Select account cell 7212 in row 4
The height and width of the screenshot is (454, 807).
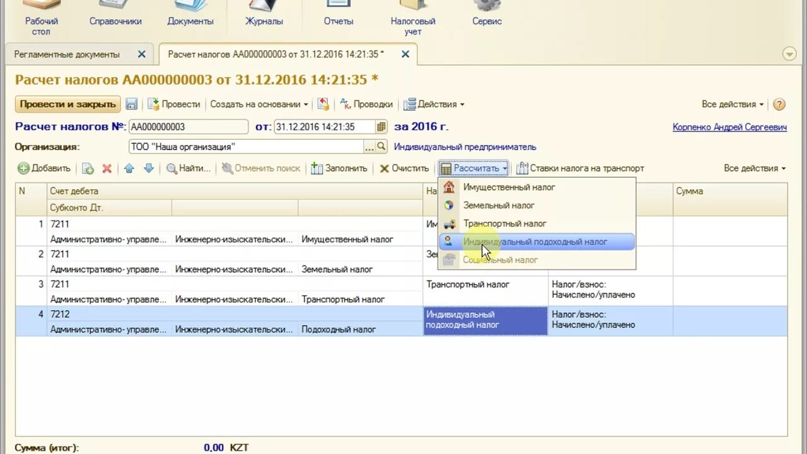pos(235,314)
